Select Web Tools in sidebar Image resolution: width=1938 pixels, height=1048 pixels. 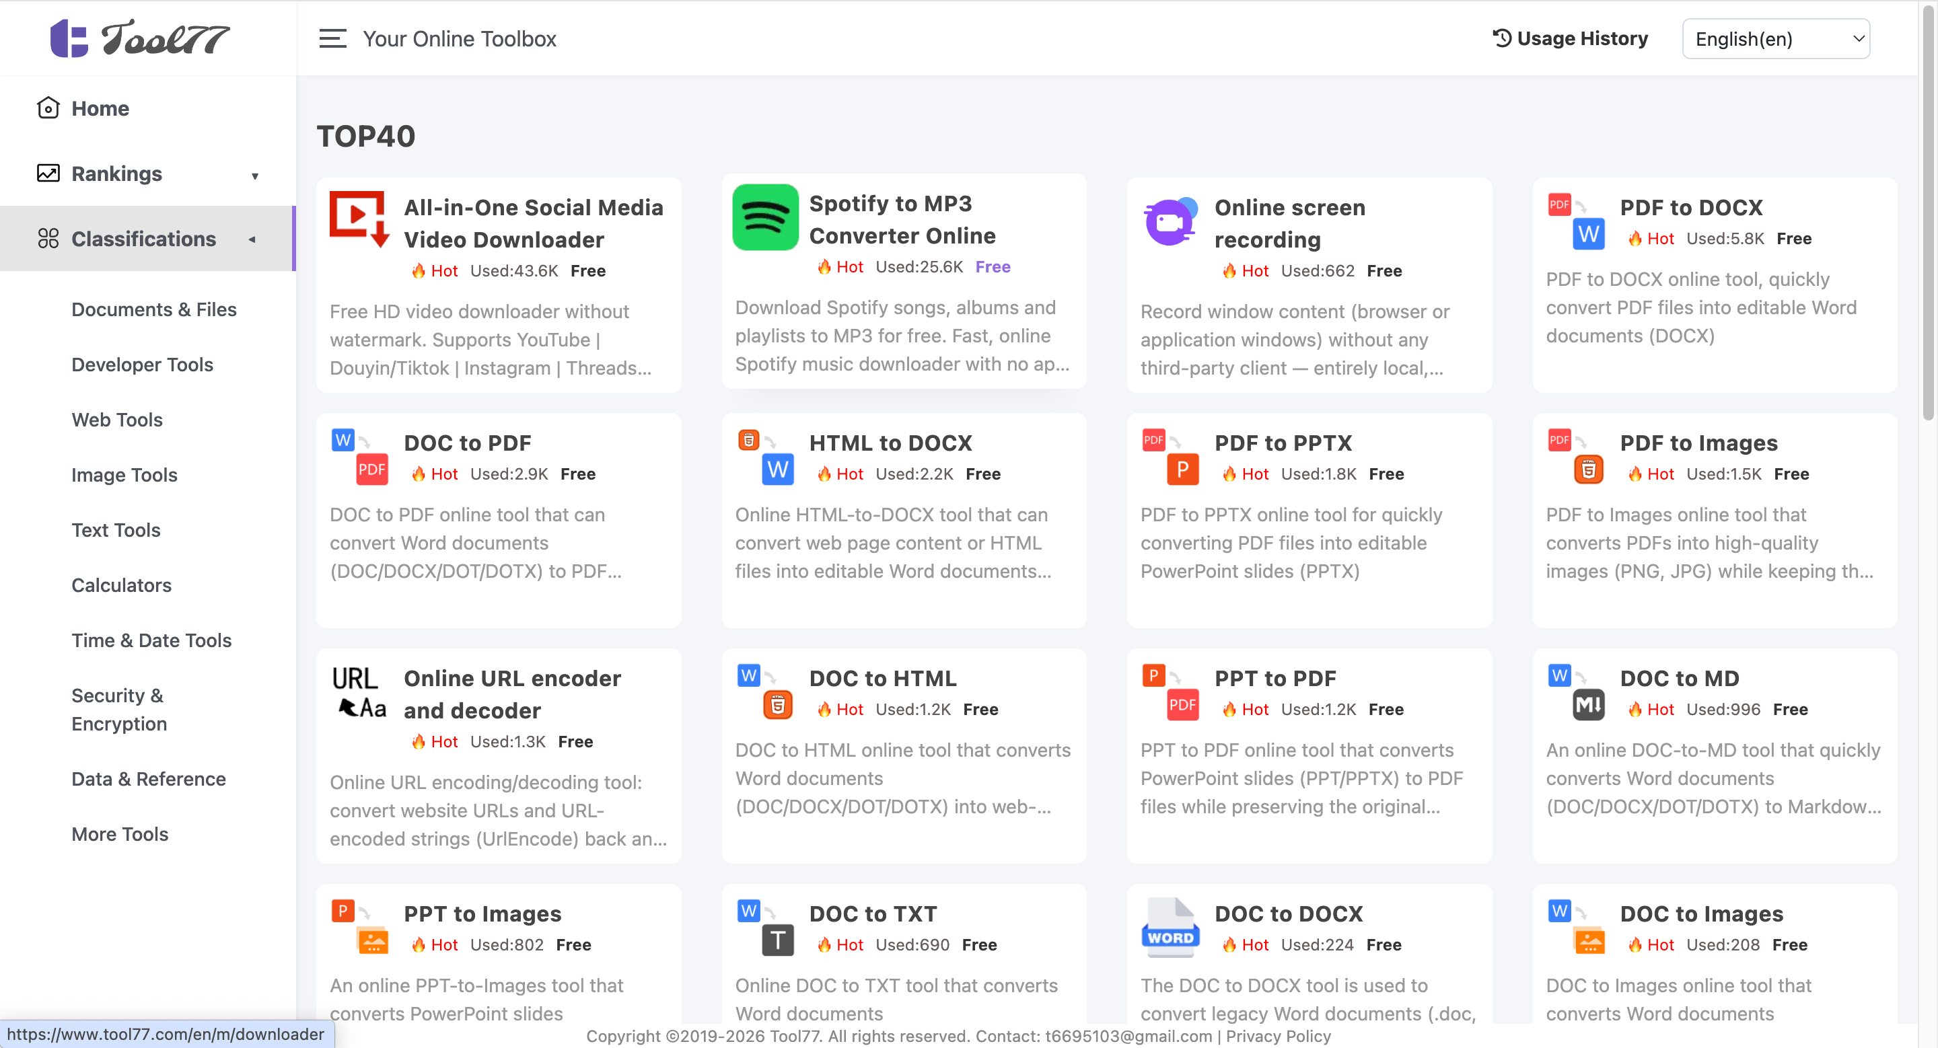click(x=116, y=420)
